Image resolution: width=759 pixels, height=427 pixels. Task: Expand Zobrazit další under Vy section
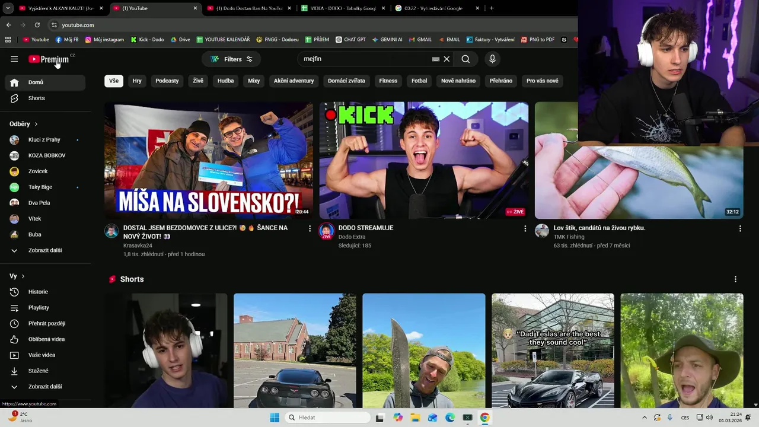[45, 387]
